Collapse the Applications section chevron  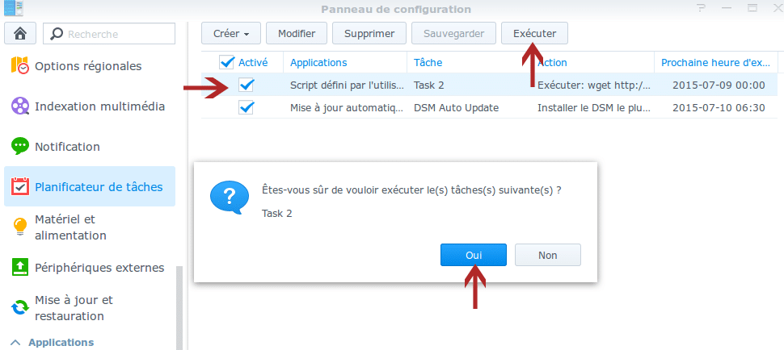click(16, 343)
